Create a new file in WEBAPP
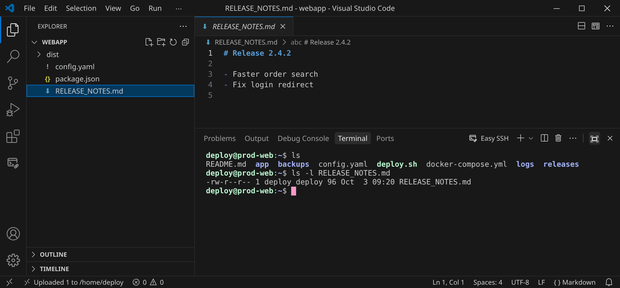 [x=149, y=42]
